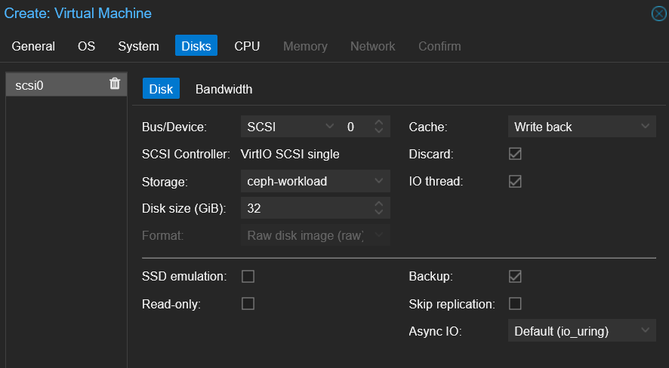Uncheck the Backup checkbox
669x368 pixels.
pos(515,277)
